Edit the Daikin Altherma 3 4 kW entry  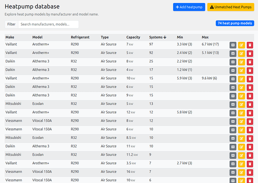241,70
